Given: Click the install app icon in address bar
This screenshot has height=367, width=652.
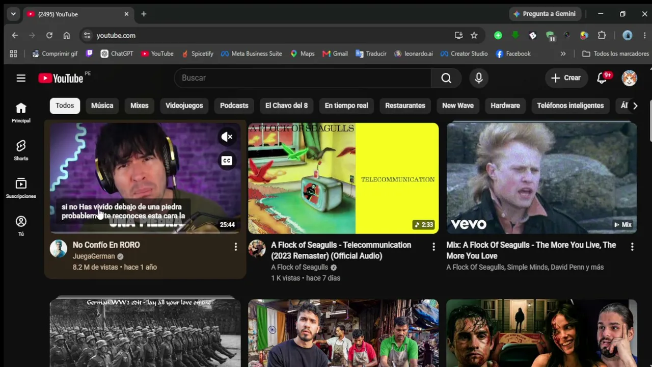Looking at the screenshot, I should 458,35.
